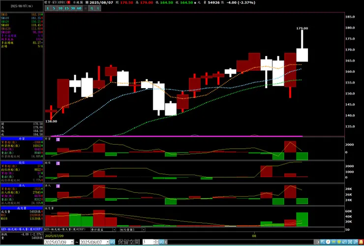The image size is (364, 246).
Task: Click the calendar icon before 2025/08/07 in header
Action: pos(87,2)
